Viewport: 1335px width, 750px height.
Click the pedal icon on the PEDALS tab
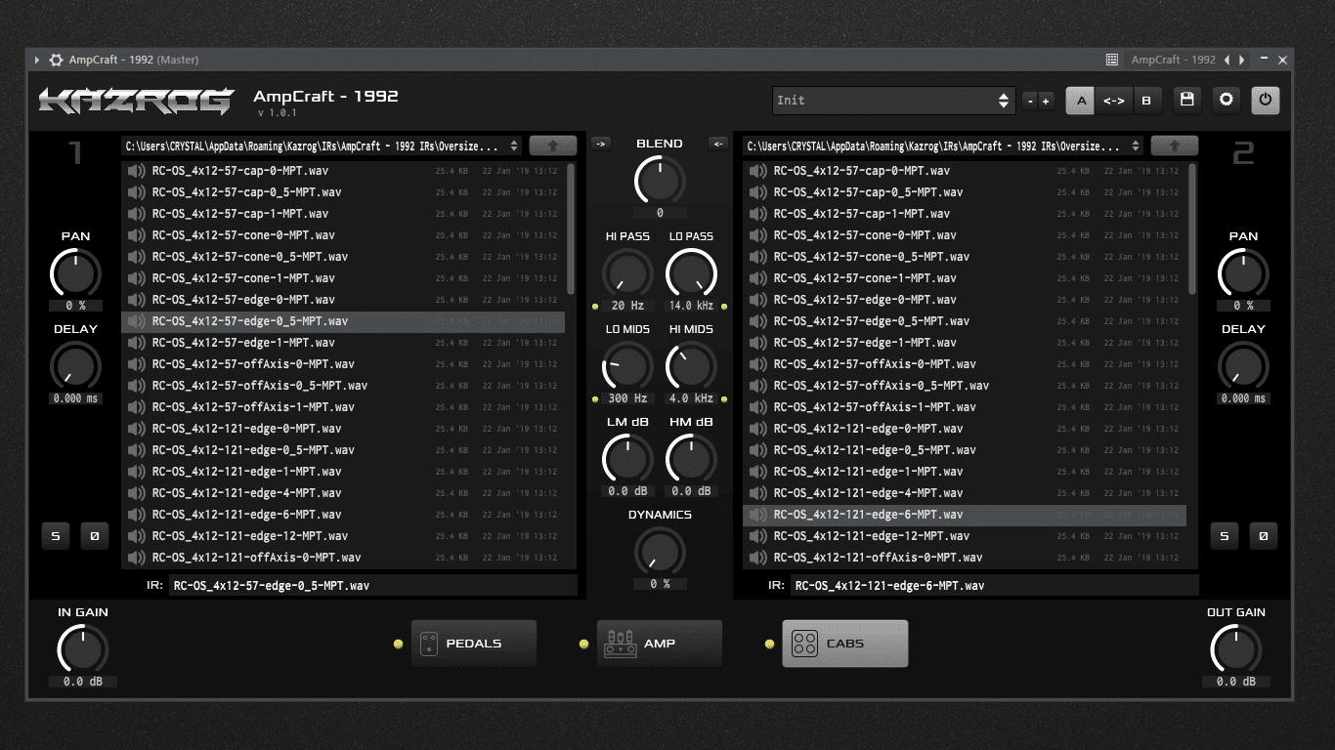click(x=429, y=644)
